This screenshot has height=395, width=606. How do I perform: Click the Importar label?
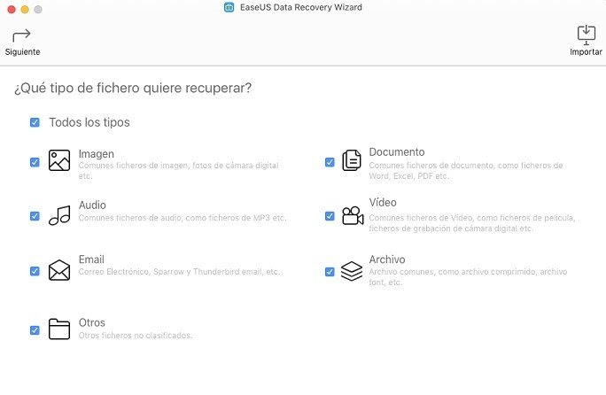pos(586,51)
